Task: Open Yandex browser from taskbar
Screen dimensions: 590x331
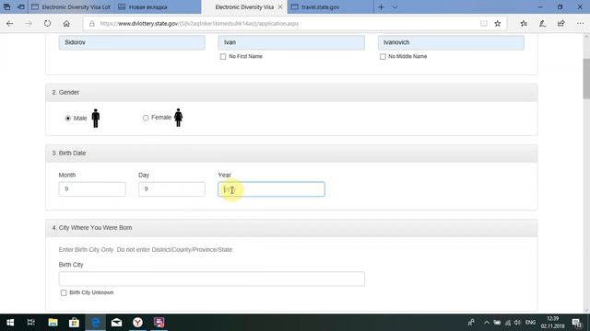Action: click(137, 323)
